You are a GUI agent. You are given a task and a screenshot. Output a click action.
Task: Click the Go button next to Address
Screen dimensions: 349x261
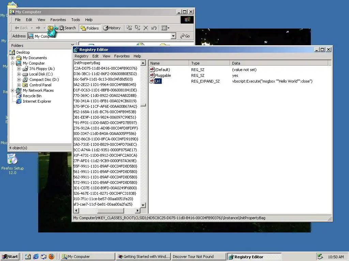(185, 36)
